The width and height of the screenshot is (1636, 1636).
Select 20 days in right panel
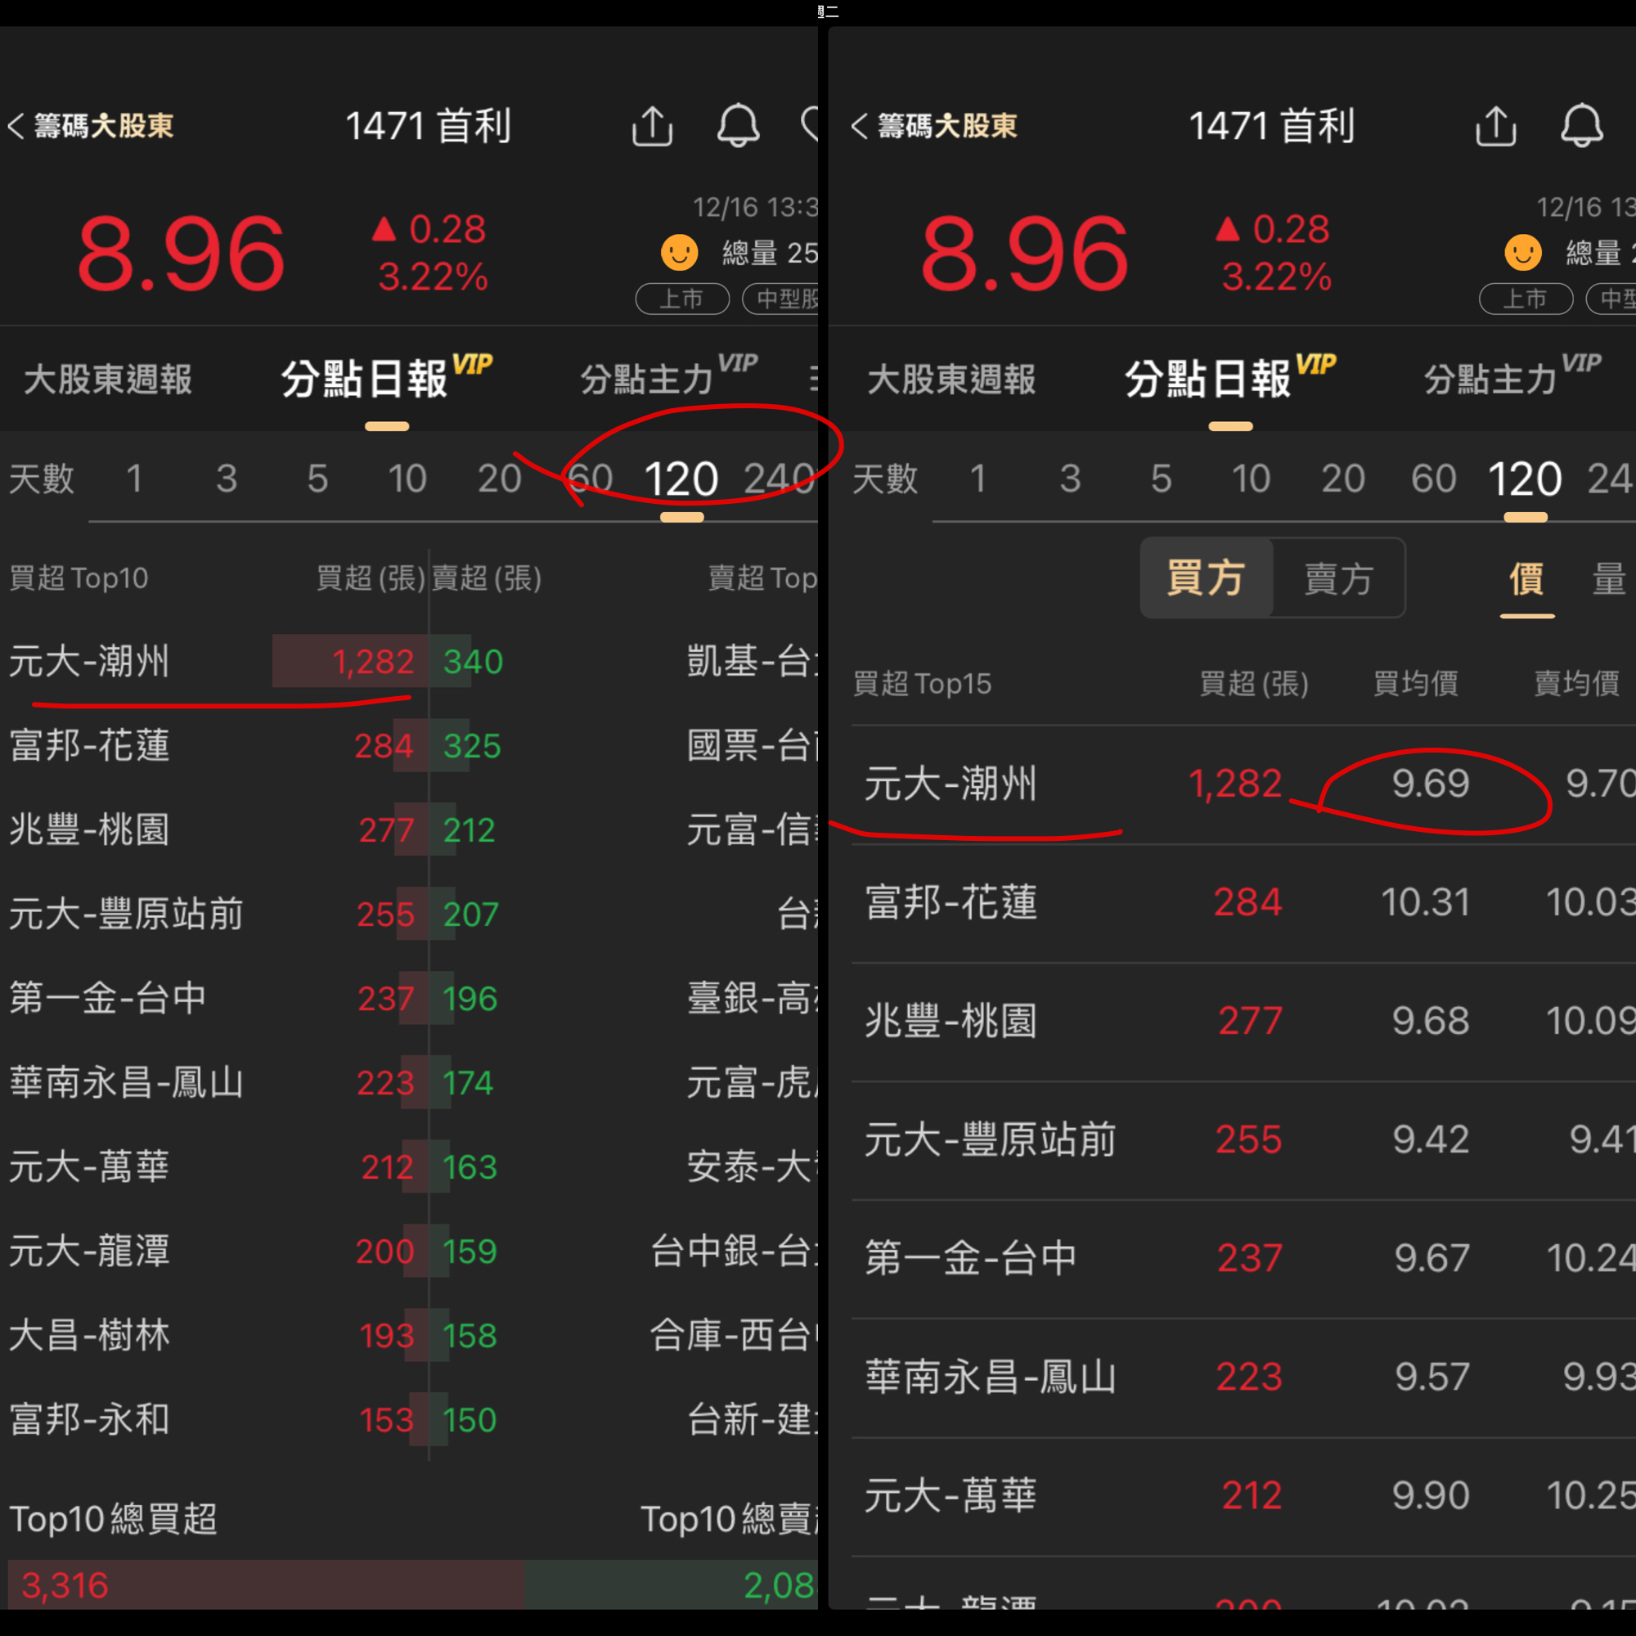tap(1343, 479)
